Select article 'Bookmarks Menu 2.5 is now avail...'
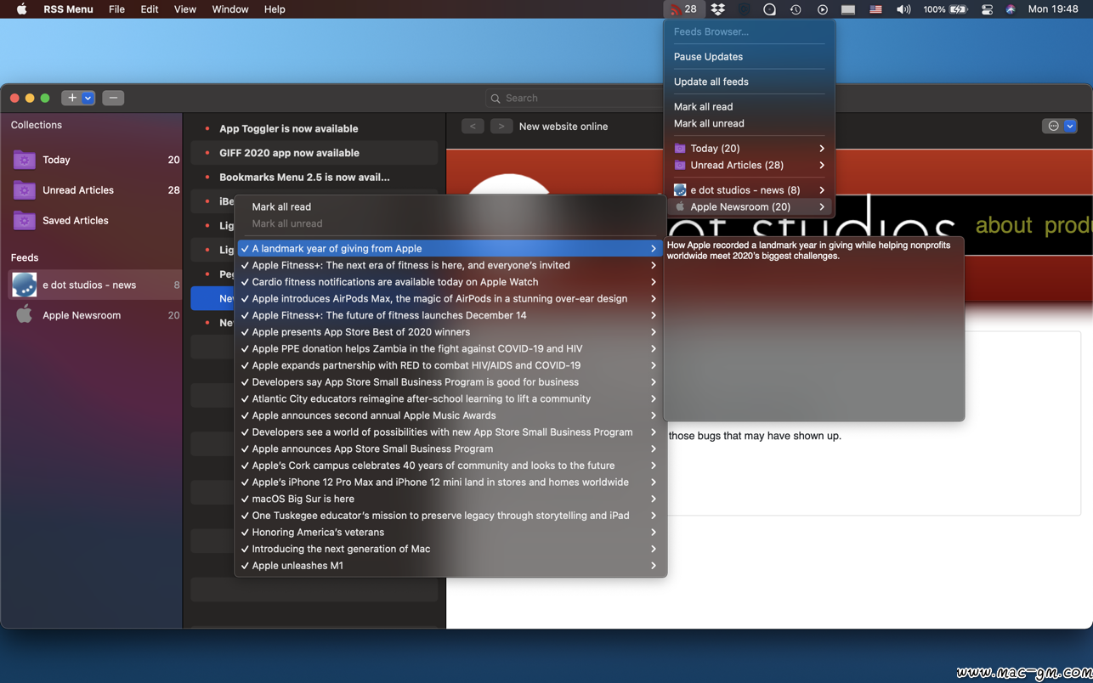This screenshot has height=683, width=1093. [x=314, y=178]
